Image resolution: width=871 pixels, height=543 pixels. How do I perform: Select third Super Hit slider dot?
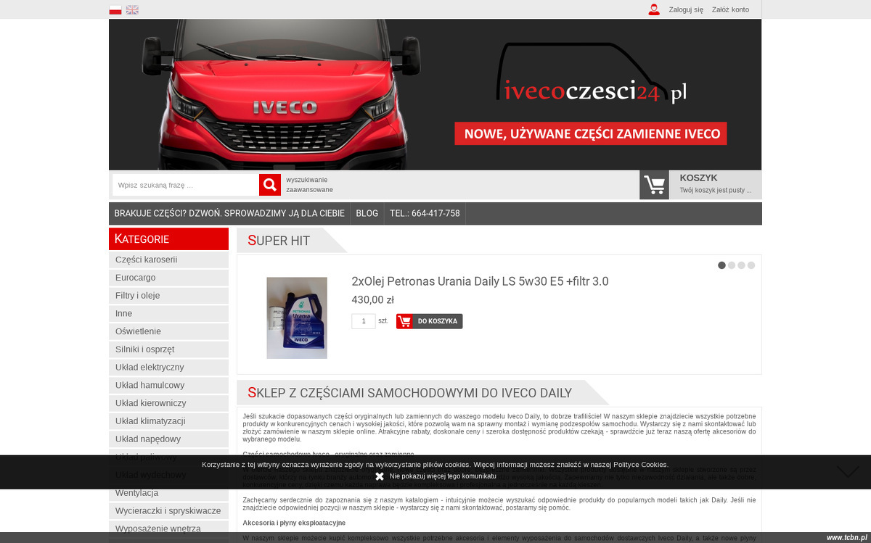(x=741, y=265)
